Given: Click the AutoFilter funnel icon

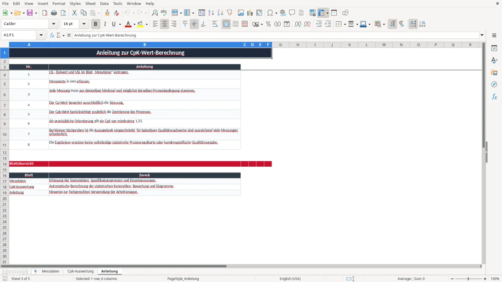Looking at the screenshot, I should 229,13.
